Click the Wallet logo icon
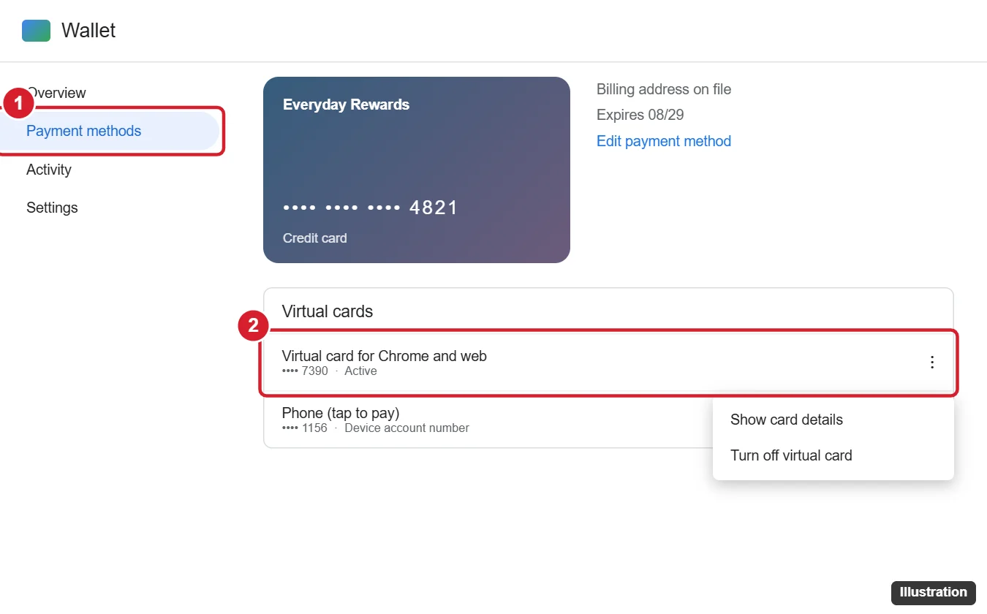987x614 pixels. [x=37, y=31]
